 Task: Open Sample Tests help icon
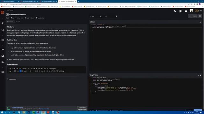click(x=200, y=75)
